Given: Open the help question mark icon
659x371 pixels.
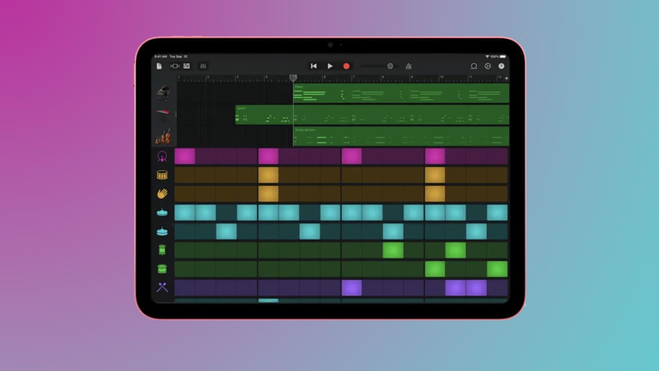Looking at the screenshot, I should tap(501, 66).
